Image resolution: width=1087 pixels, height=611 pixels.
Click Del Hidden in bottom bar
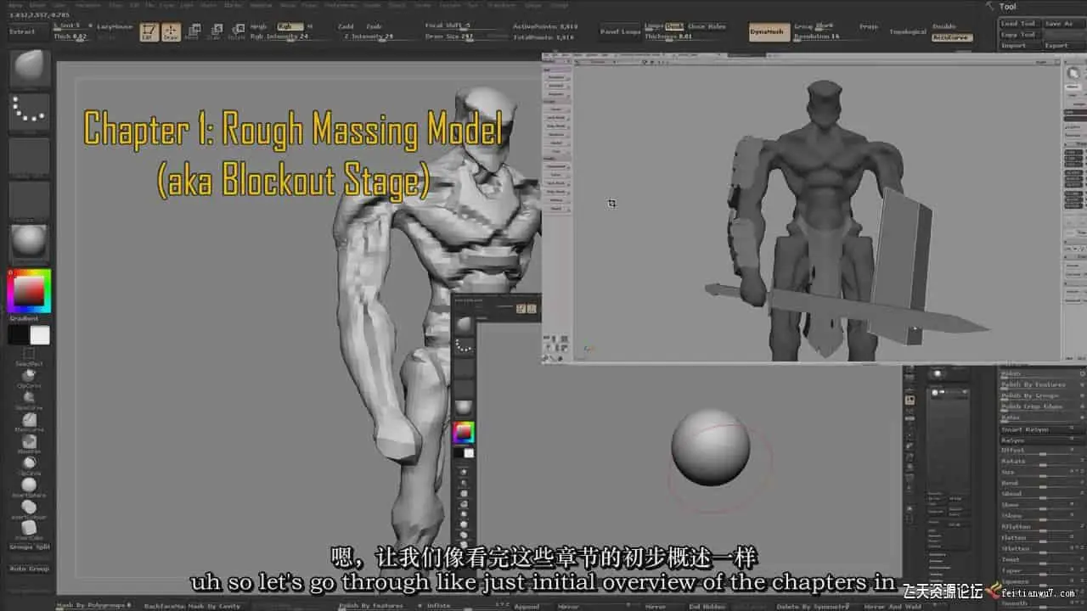click(x=707, y=606)
